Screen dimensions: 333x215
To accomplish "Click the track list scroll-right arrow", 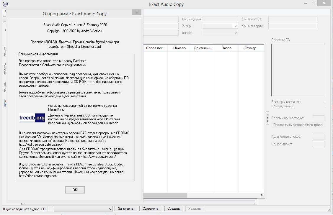I will pyautogui.click(x=262, y=195).
